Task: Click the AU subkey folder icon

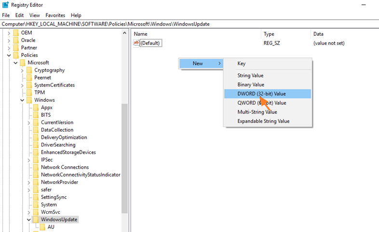Action: [x=42, y=227]
